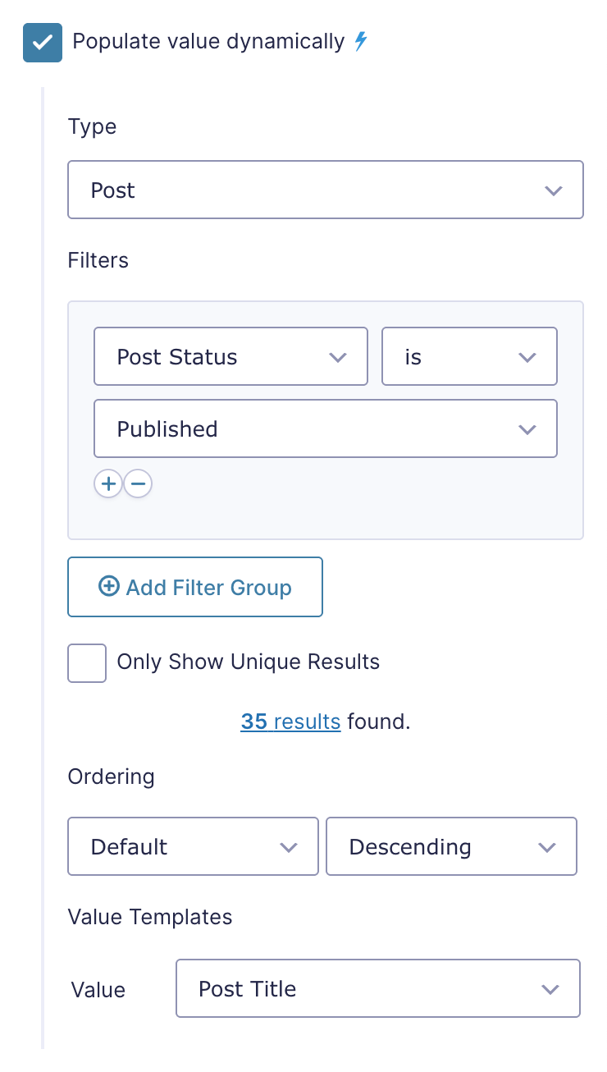The width and height of the screenshot is (607, 1072).
Task: Open the 'is' operator dropdown
Action: pos(470,356)
